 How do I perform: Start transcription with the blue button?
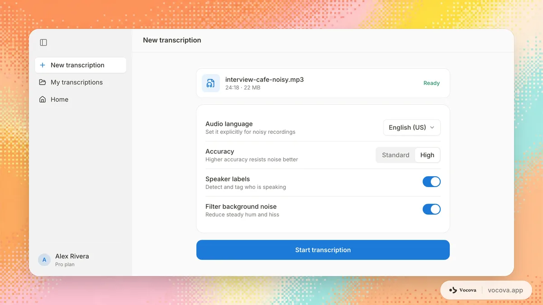[x=323, y=250]
